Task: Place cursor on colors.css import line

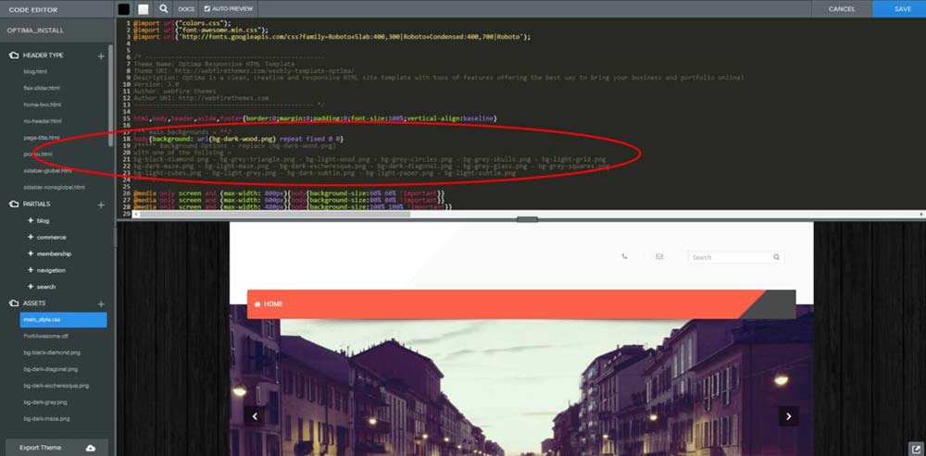Action: point(181,24)
